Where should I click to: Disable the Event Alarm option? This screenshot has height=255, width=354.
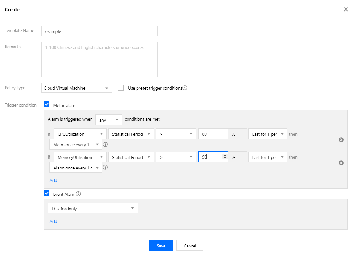(47, 193)
